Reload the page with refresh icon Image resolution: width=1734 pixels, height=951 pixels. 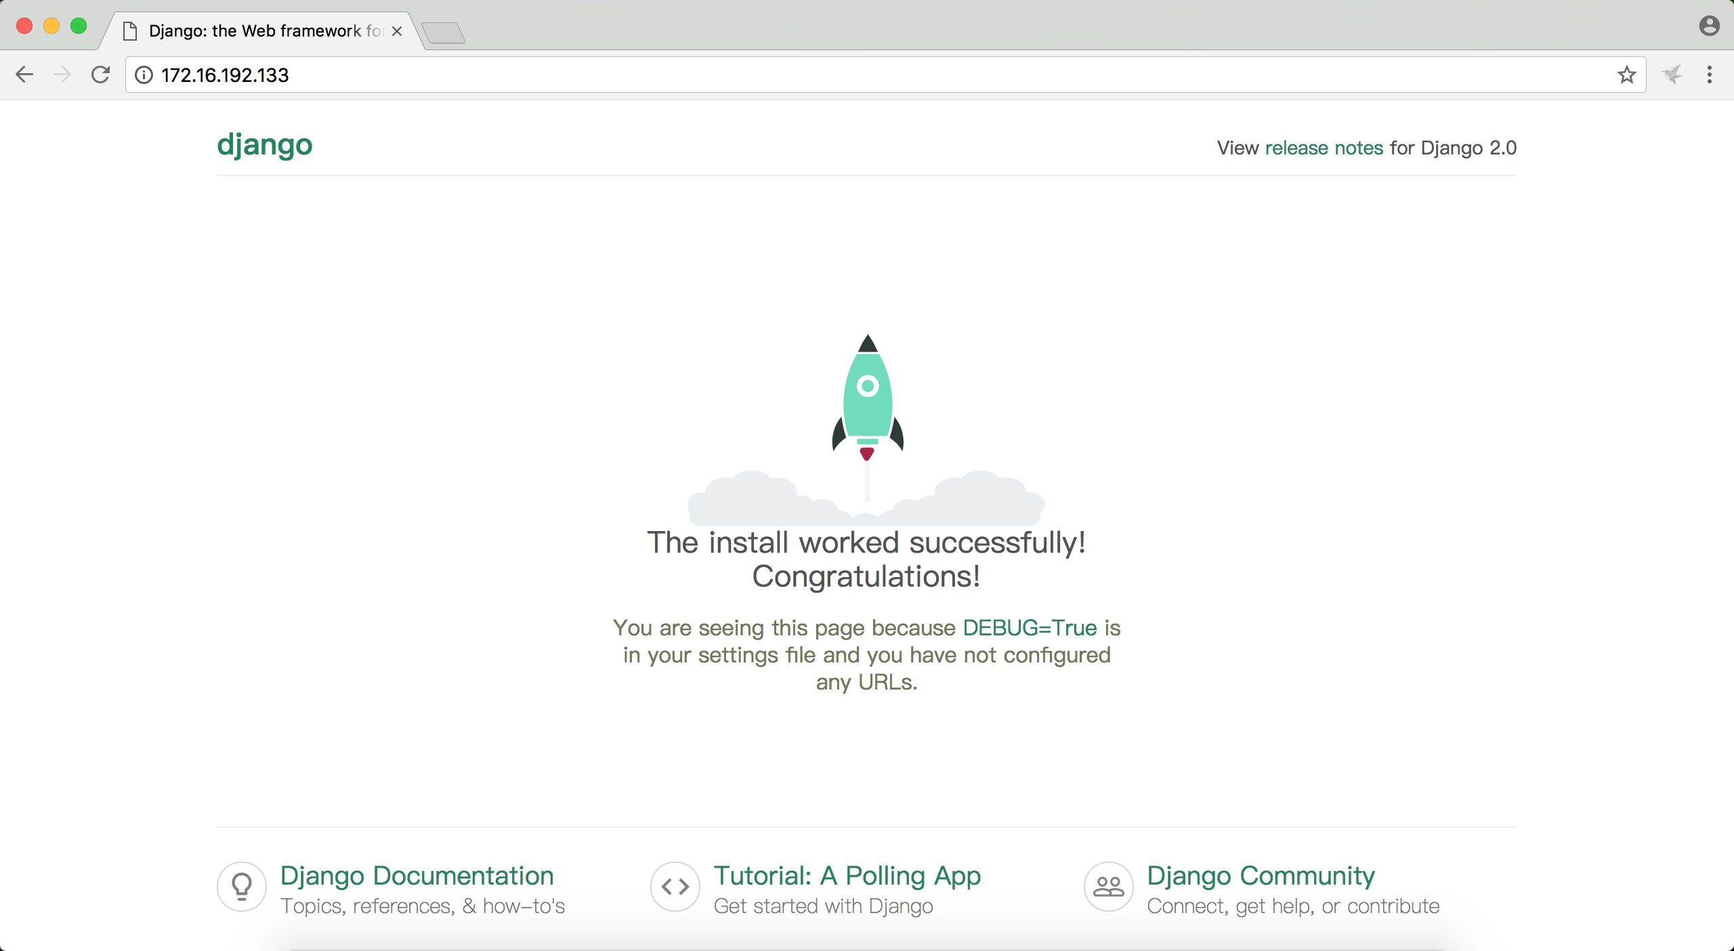pos(100,75)
